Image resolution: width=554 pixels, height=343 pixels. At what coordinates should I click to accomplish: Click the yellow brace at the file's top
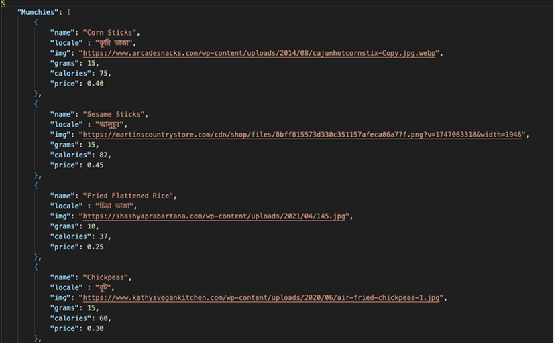tap(3, 3)
